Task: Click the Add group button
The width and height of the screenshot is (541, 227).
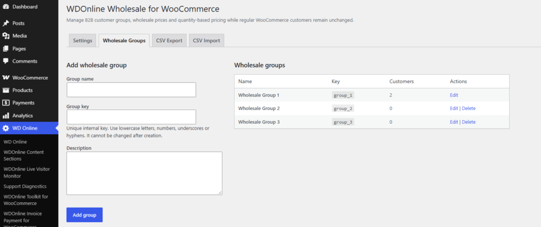Action: point(85,215)
